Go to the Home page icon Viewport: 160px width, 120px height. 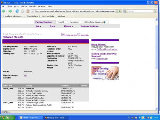pos(28,11)
